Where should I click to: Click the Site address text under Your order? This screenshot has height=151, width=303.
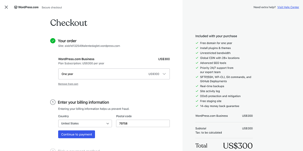click(x=89, y=46)
